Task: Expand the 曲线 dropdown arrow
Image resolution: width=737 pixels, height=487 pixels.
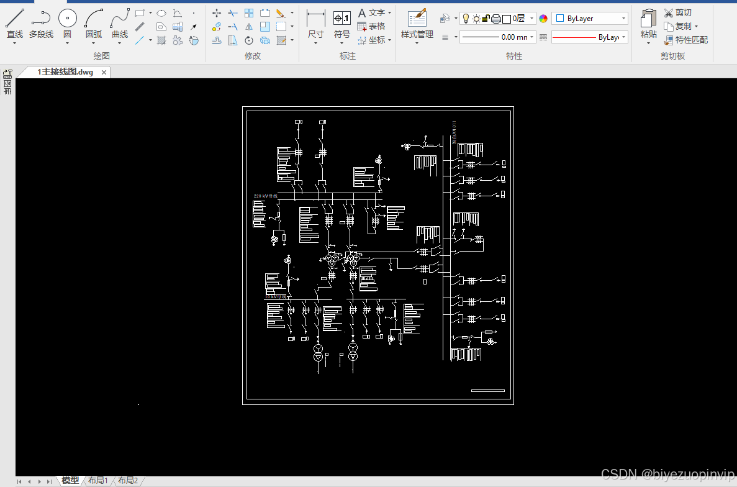Action: (120, 43)
